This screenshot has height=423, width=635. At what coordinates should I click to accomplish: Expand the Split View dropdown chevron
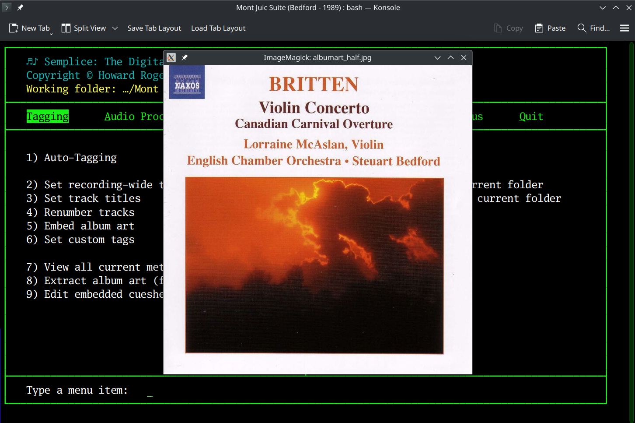point(115,28)
